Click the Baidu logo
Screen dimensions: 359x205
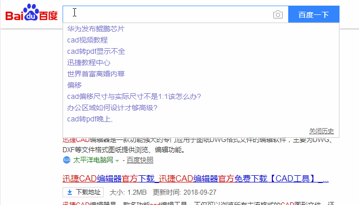pyautogui.click(x=32, y=13)
